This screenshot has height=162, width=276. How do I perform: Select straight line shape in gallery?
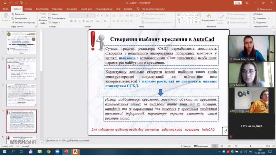click(x=183, y=15)
